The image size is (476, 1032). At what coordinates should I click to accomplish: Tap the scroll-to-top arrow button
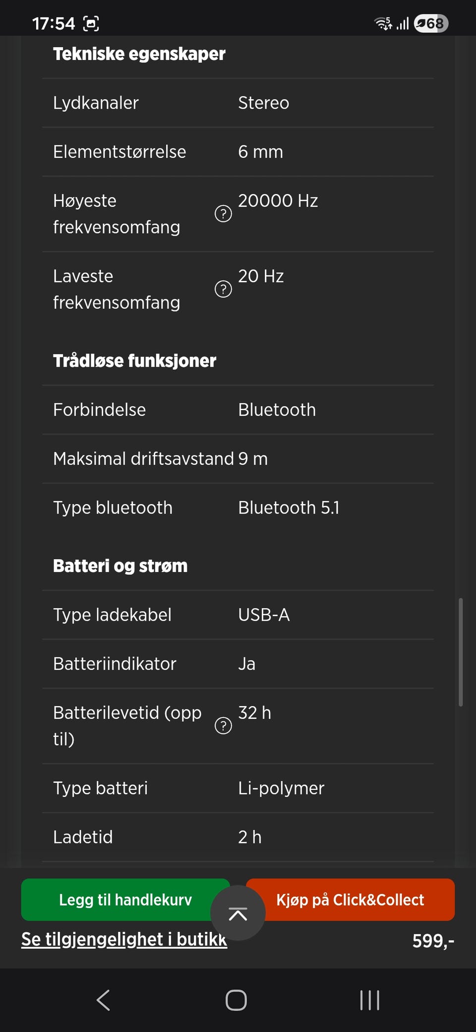(x=238, y=913)
